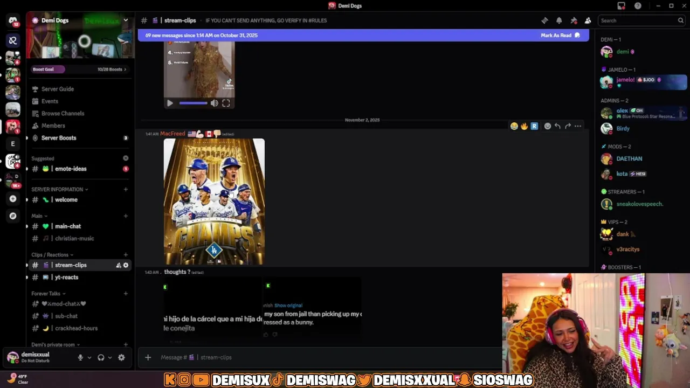Show pinned messages icon

[574, 20]
